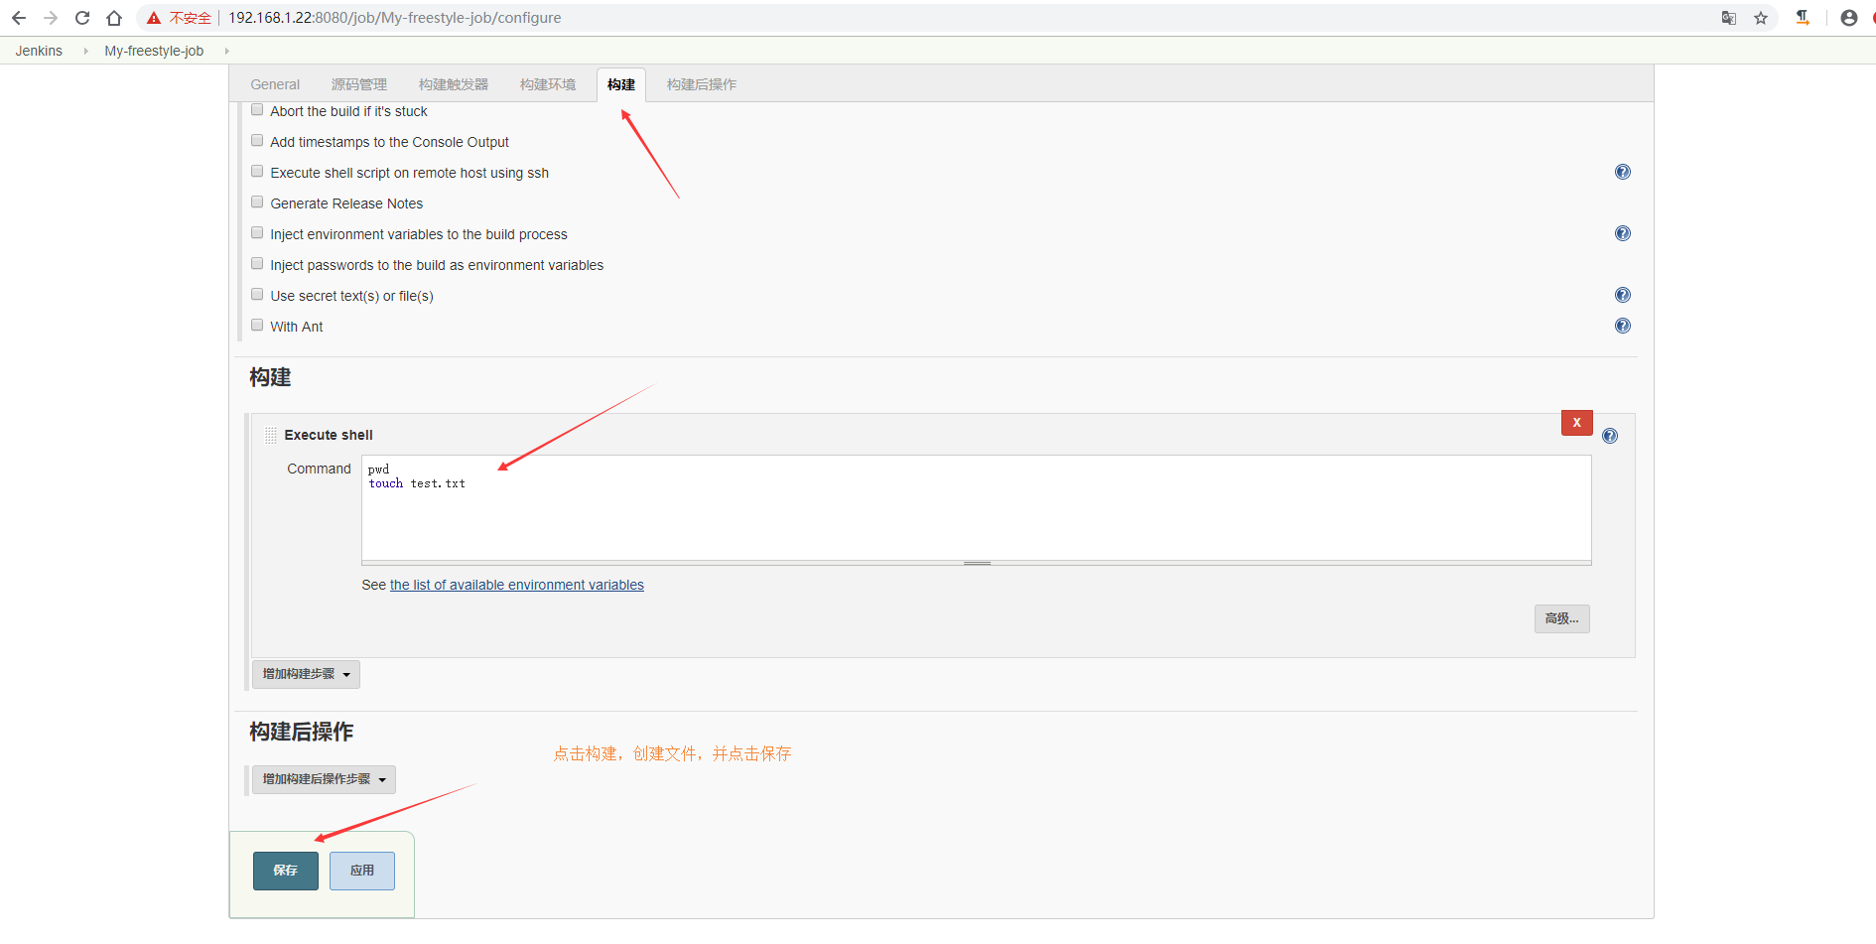The height and width of the screenshot is (944, 1876).
Task: Click inside the Command shell script textarea
Action: tap(977, 507)
